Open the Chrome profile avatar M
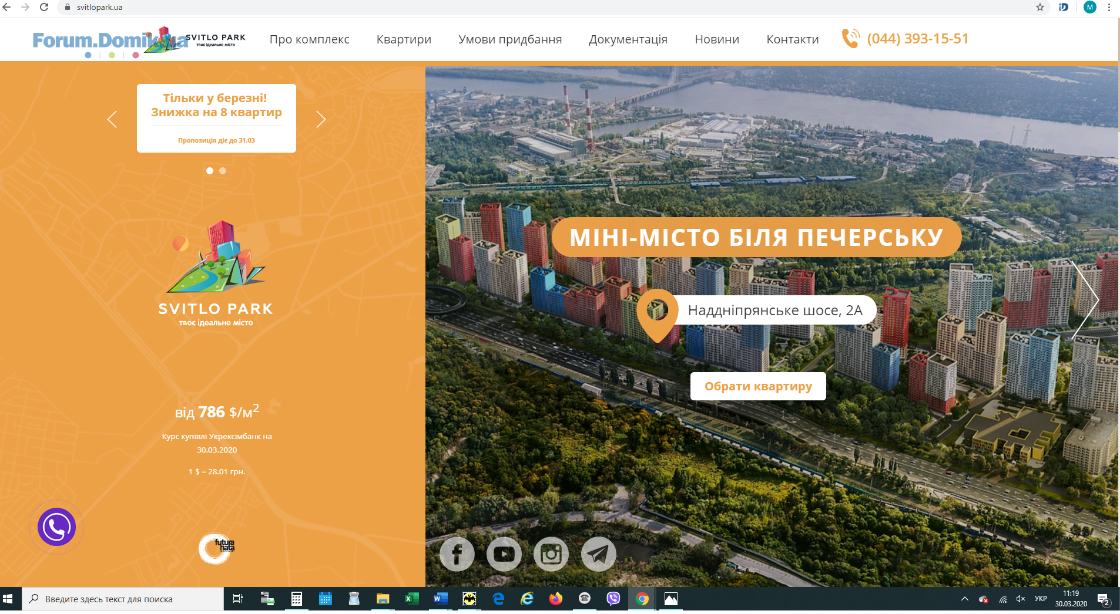Image resolution: width=1120 pixels, height=614 pixels. point(1090,7)
